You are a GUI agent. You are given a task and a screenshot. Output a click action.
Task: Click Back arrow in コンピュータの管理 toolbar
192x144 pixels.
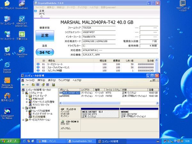(x=23, y=85)
